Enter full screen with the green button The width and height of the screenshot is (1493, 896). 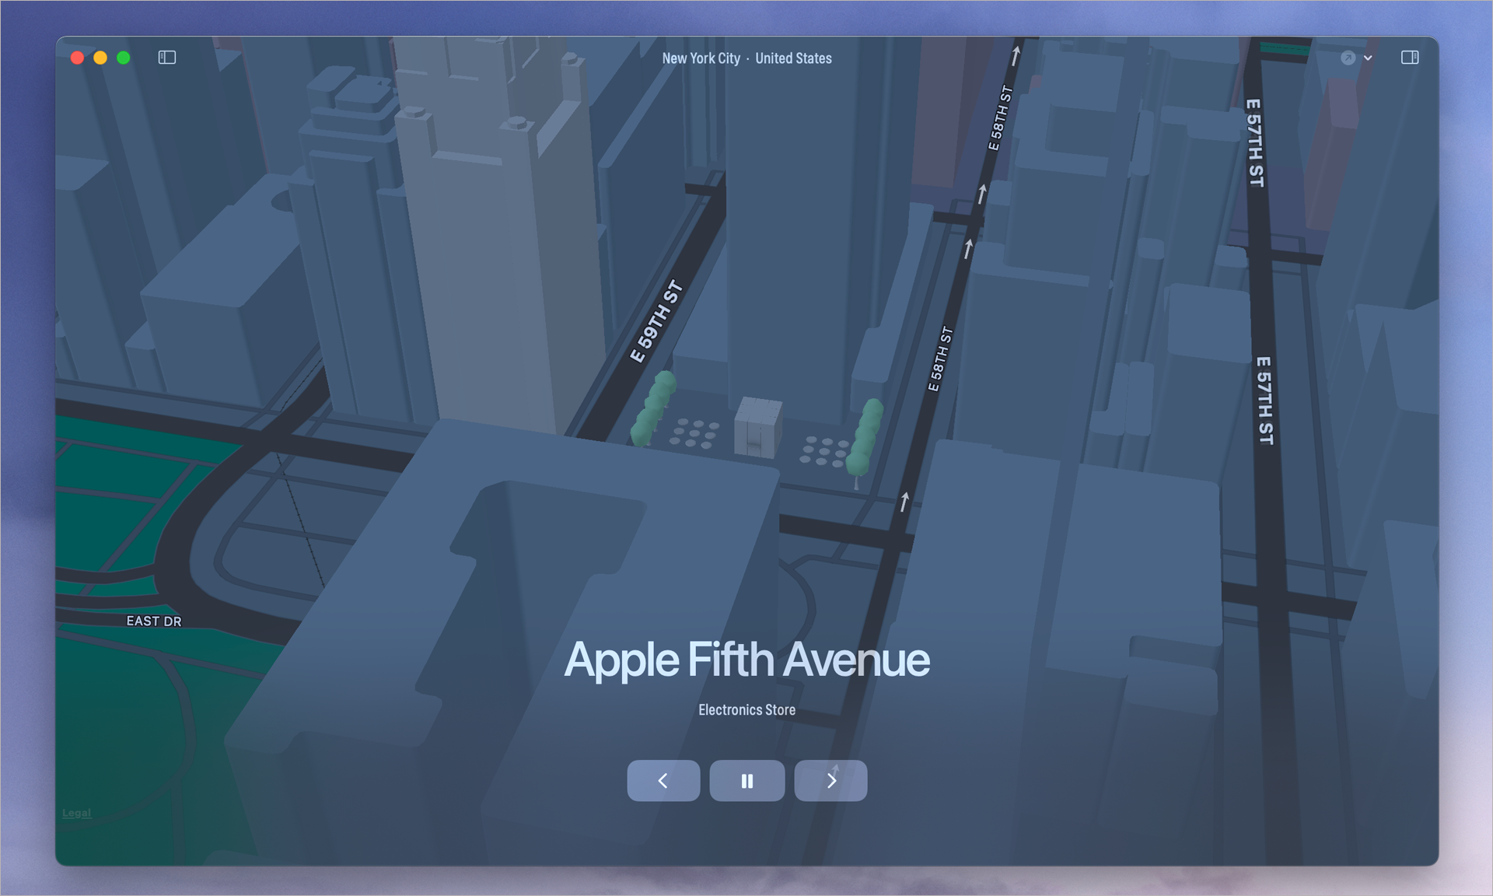tap(123, 58)
